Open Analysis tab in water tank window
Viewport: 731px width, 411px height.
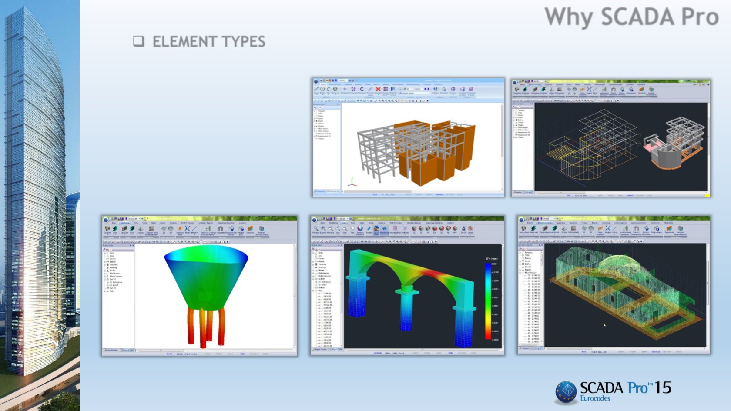click(x=173, y=223)
